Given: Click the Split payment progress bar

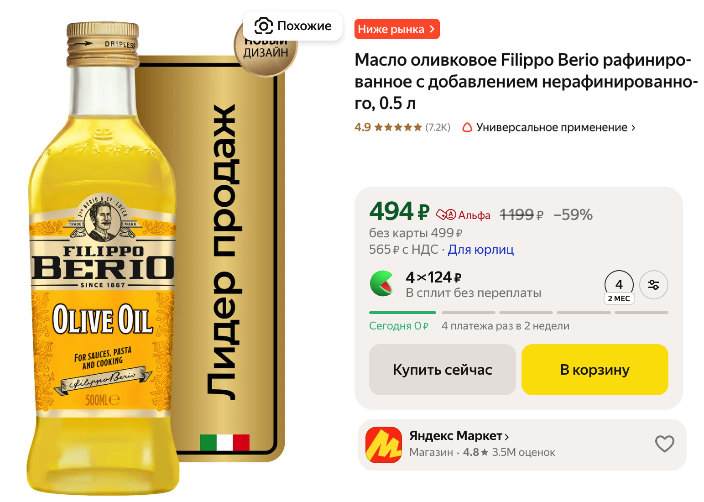Looking at the screenshot, I should coord(518,313).
